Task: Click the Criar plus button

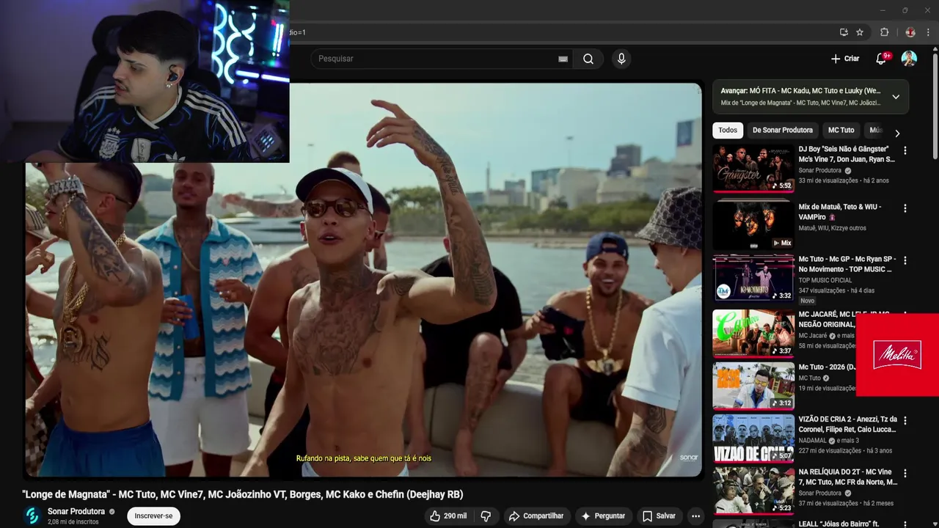Action: tap(844, 59)
